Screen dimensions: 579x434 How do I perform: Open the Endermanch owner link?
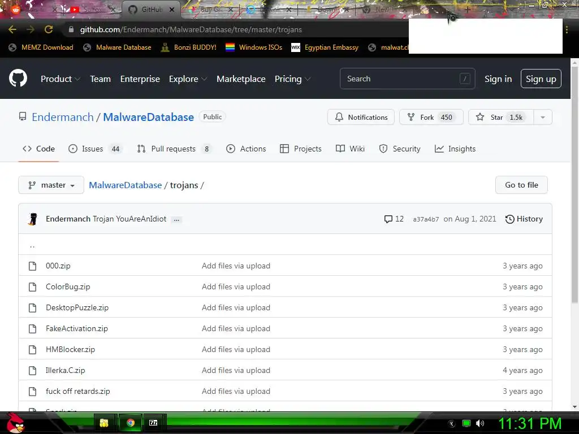(62, 117)
